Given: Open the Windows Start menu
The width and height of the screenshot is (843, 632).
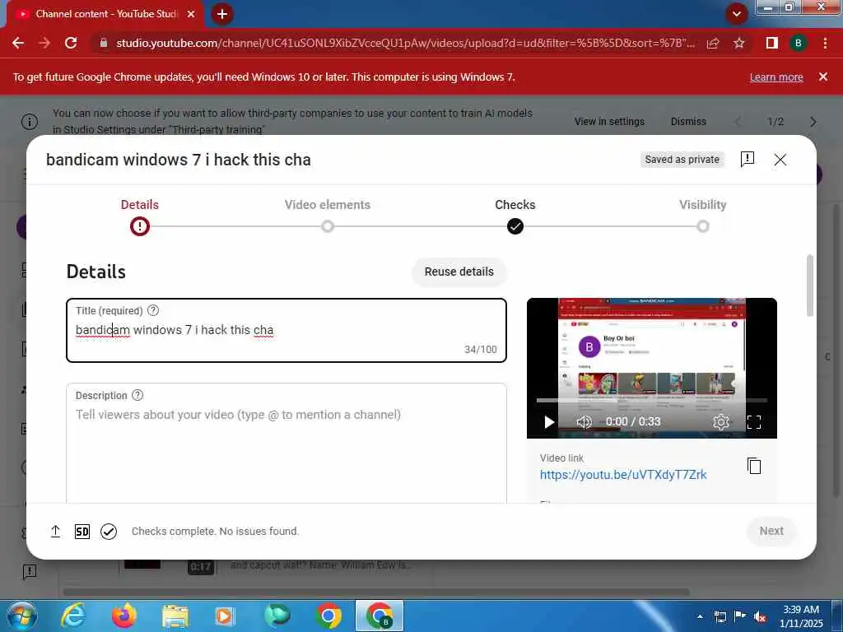Looking at the screenshot, I should pyautogui.click(x=22, y=616).
